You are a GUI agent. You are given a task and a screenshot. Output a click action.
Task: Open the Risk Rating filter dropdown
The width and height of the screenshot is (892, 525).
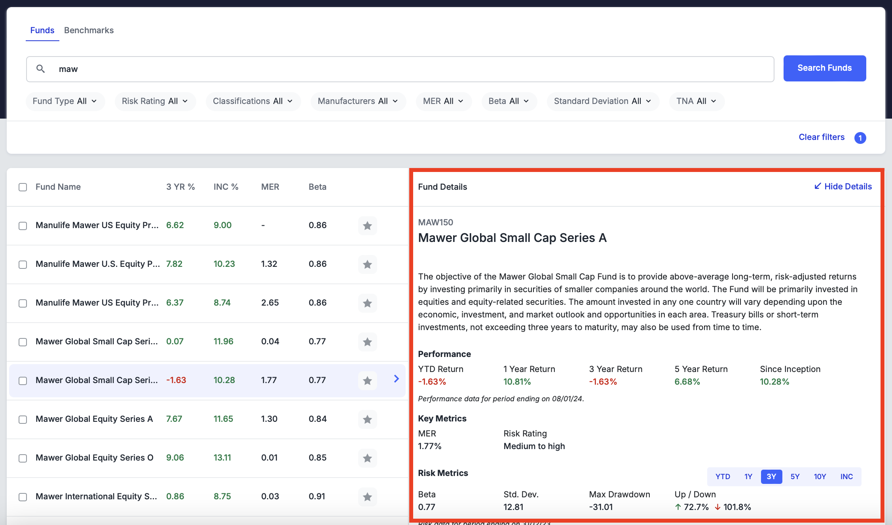click(155, 101)
